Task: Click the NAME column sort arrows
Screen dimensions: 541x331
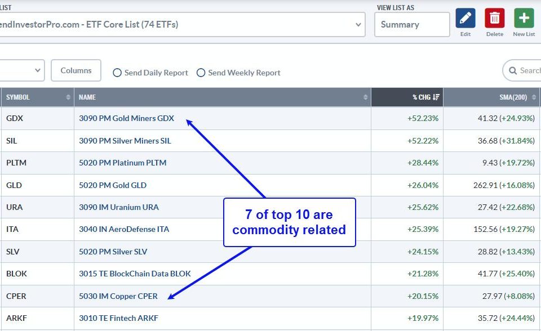Action: point(365,97)
